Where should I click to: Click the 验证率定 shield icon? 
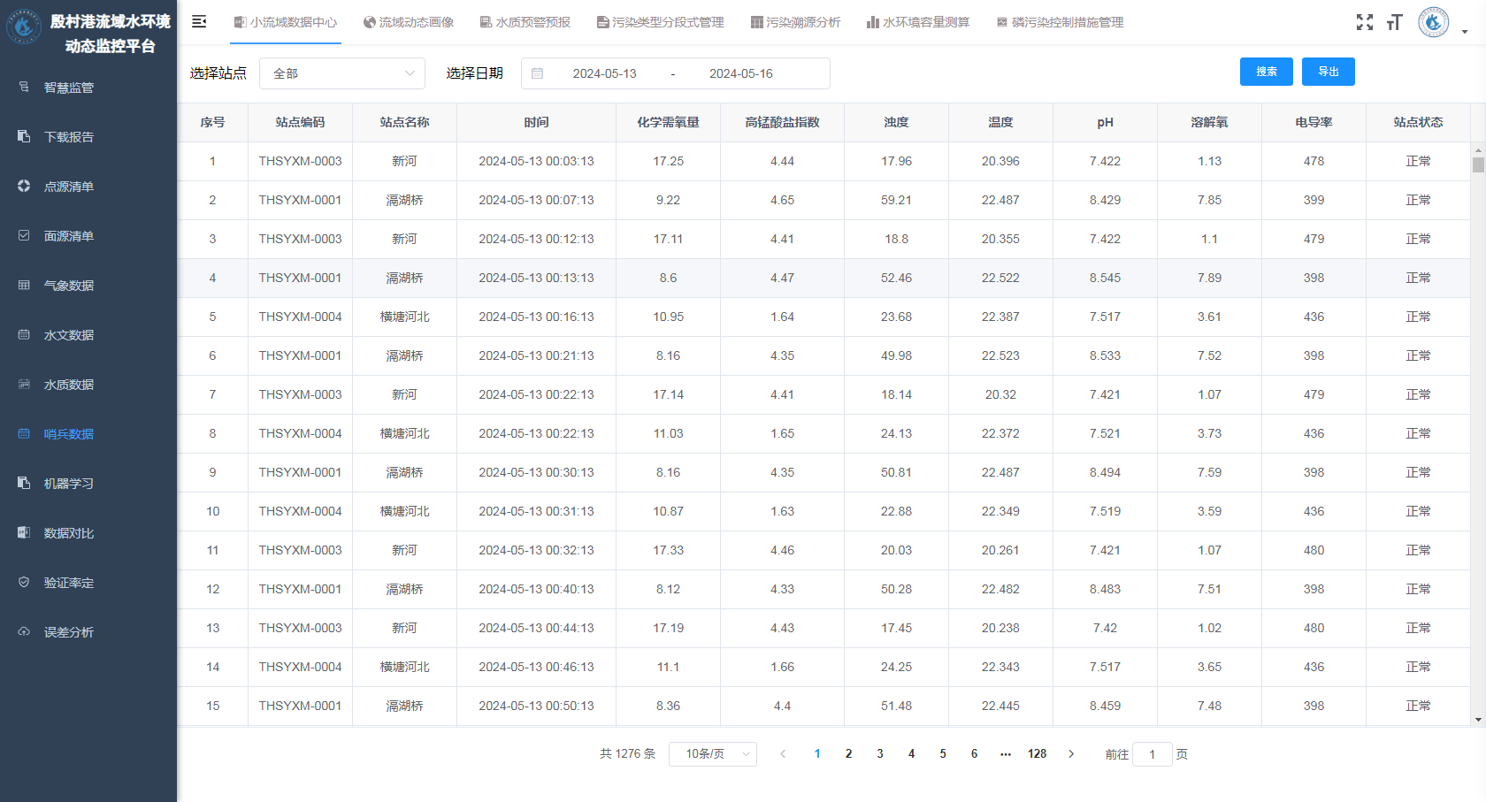tap(24, 582)
